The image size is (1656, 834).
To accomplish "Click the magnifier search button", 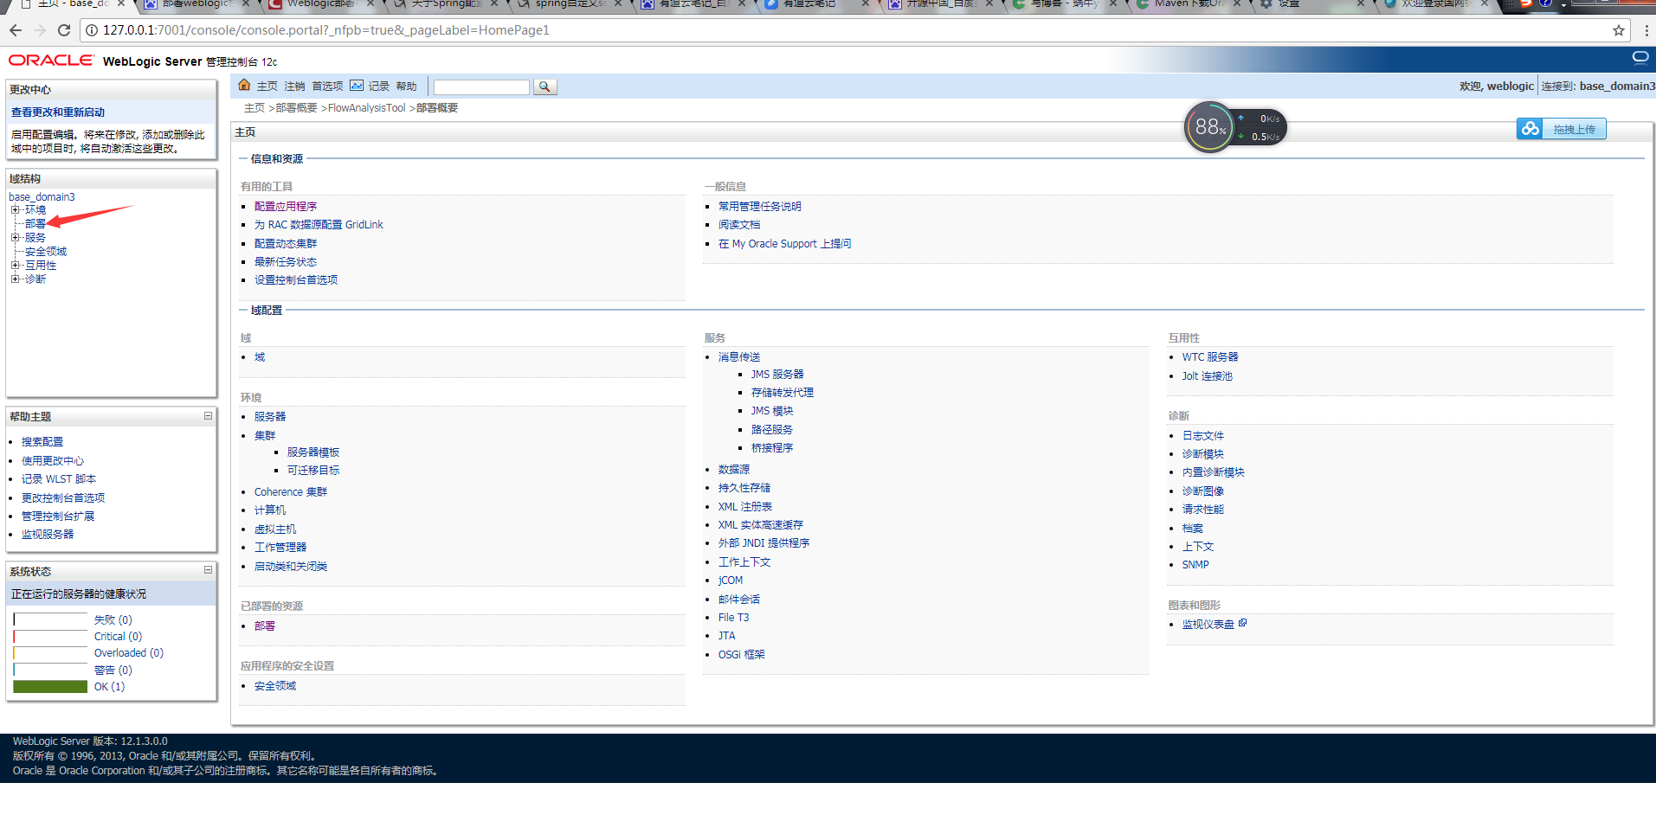I will point(544,87).
